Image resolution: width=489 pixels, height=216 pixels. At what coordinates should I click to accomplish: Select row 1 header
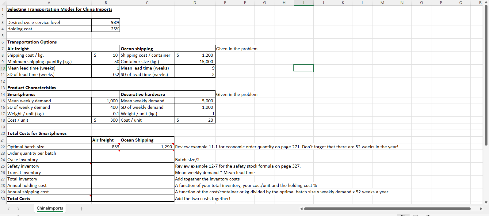click(x=3, y=9)
